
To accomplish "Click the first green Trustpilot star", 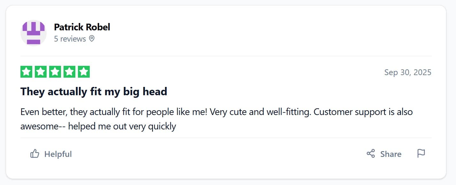I will point(26,72).
